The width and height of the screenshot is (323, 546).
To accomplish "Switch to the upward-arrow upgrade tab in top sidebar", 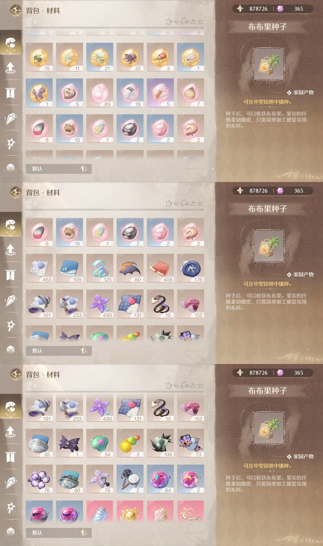I will (x=10, y=67).
